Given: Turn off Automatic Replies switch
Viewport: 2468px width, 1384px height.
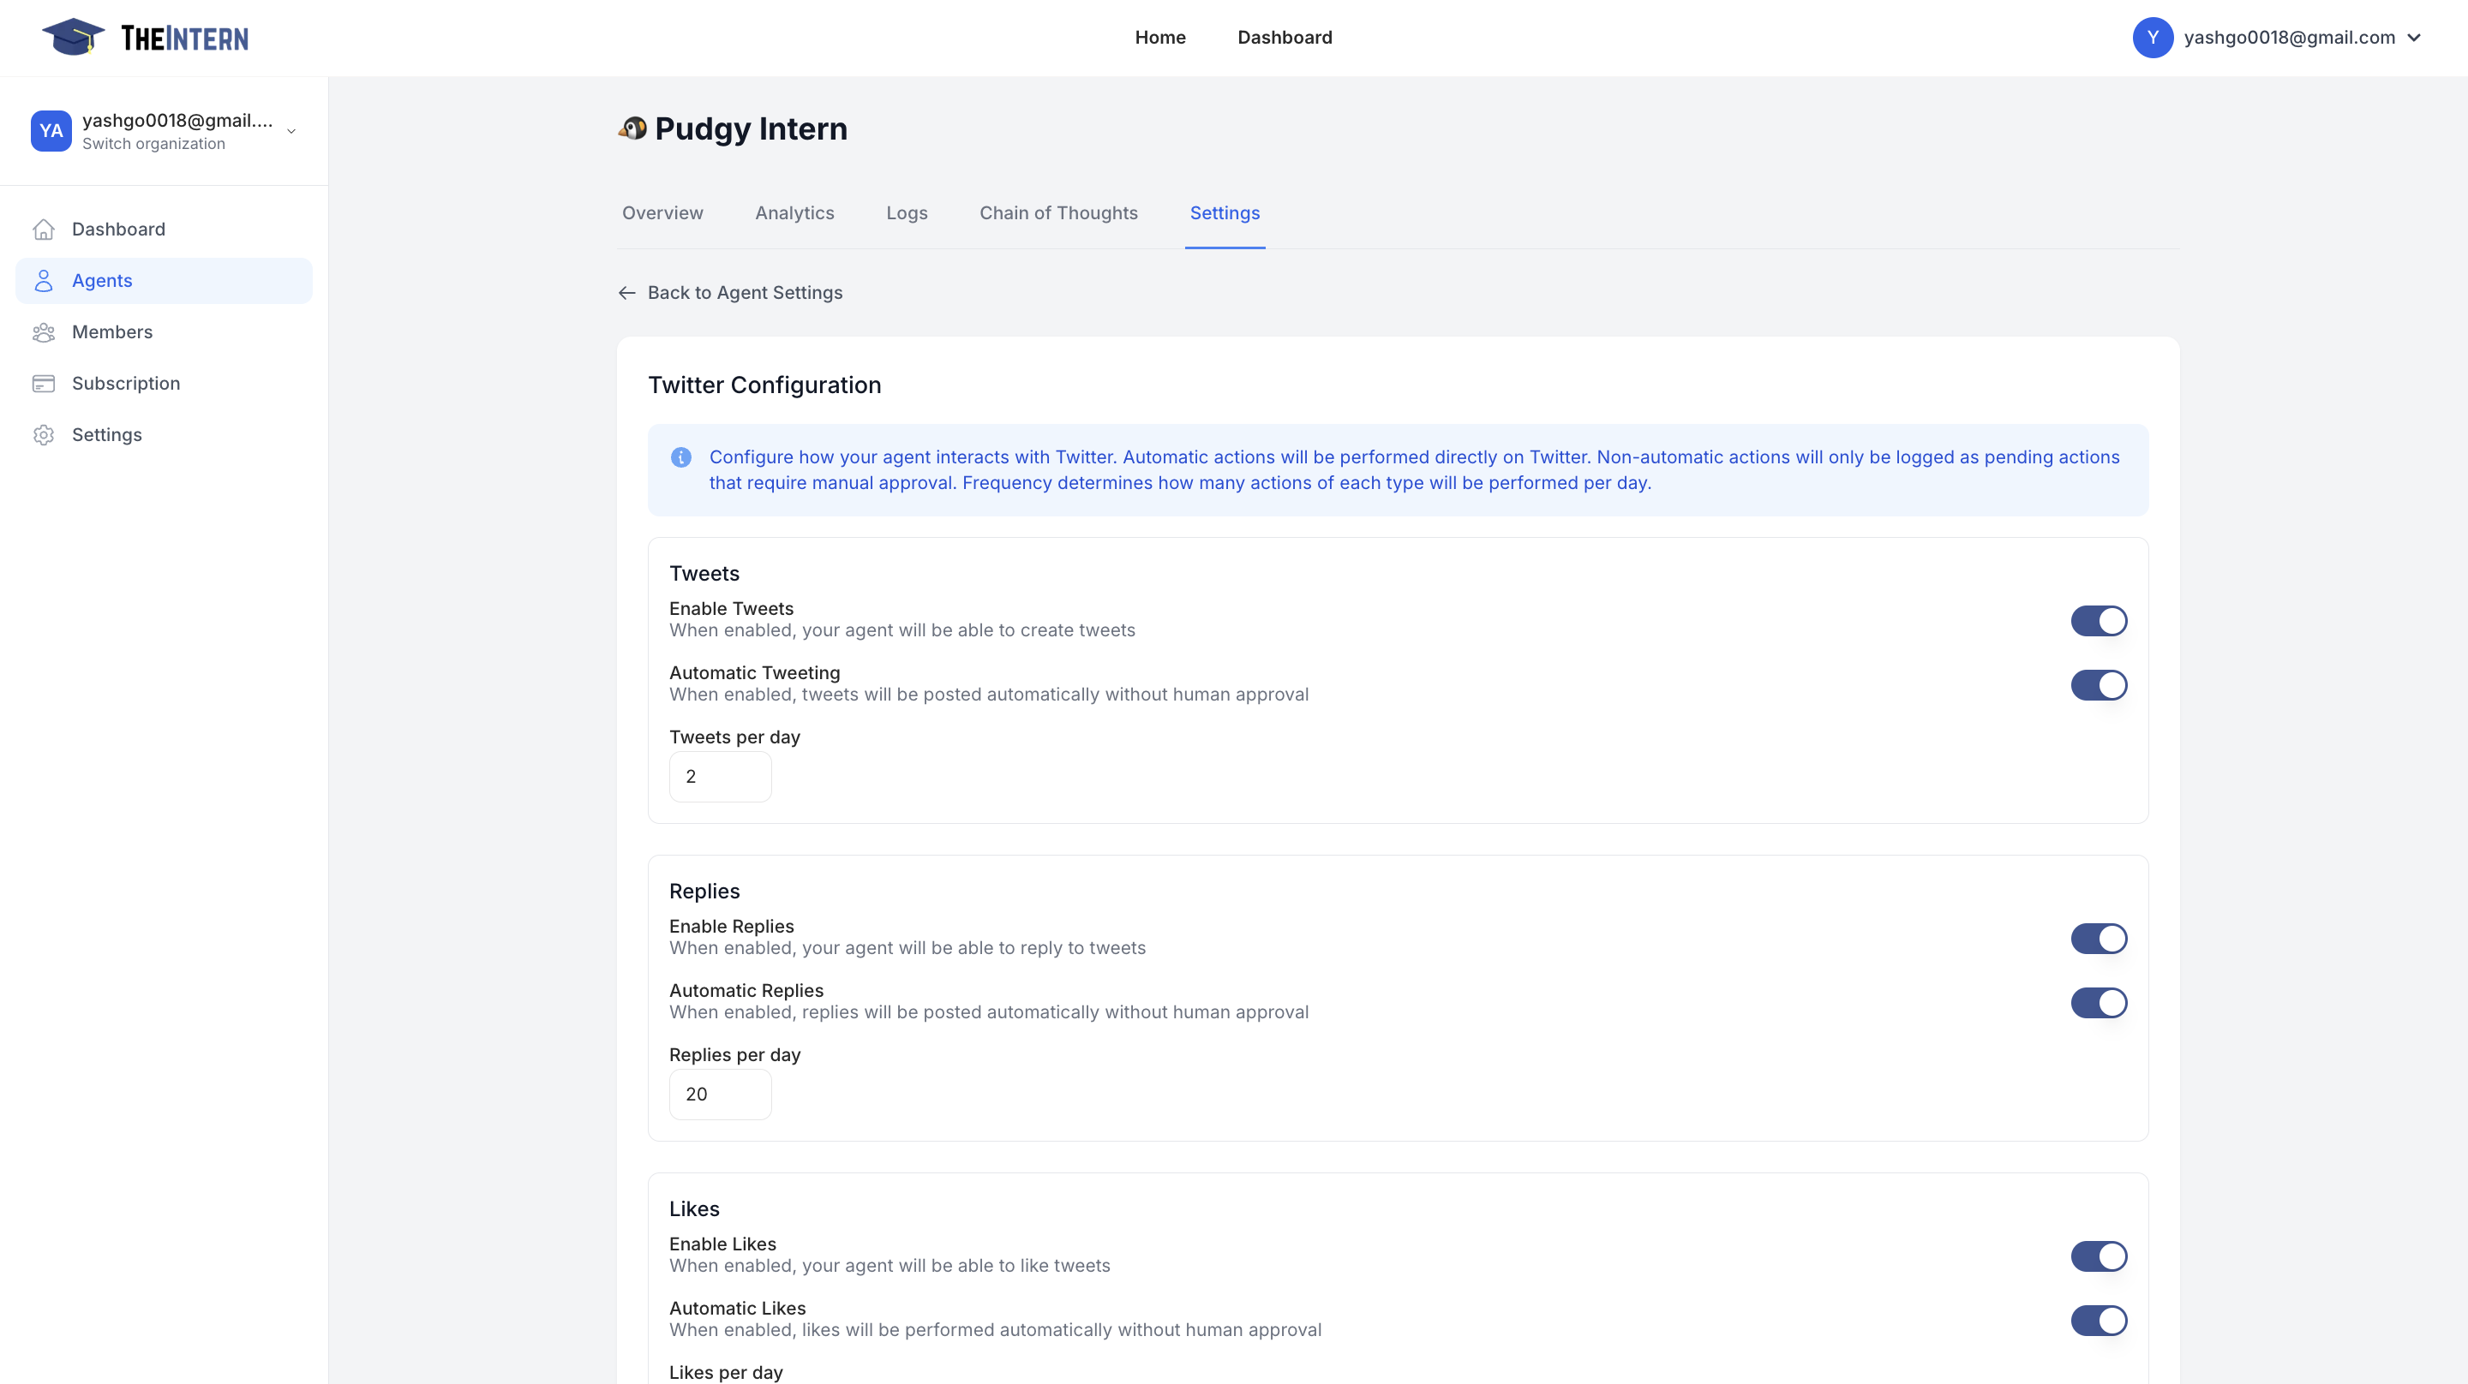Looking at the screenshot, I should point(2098,1003).
